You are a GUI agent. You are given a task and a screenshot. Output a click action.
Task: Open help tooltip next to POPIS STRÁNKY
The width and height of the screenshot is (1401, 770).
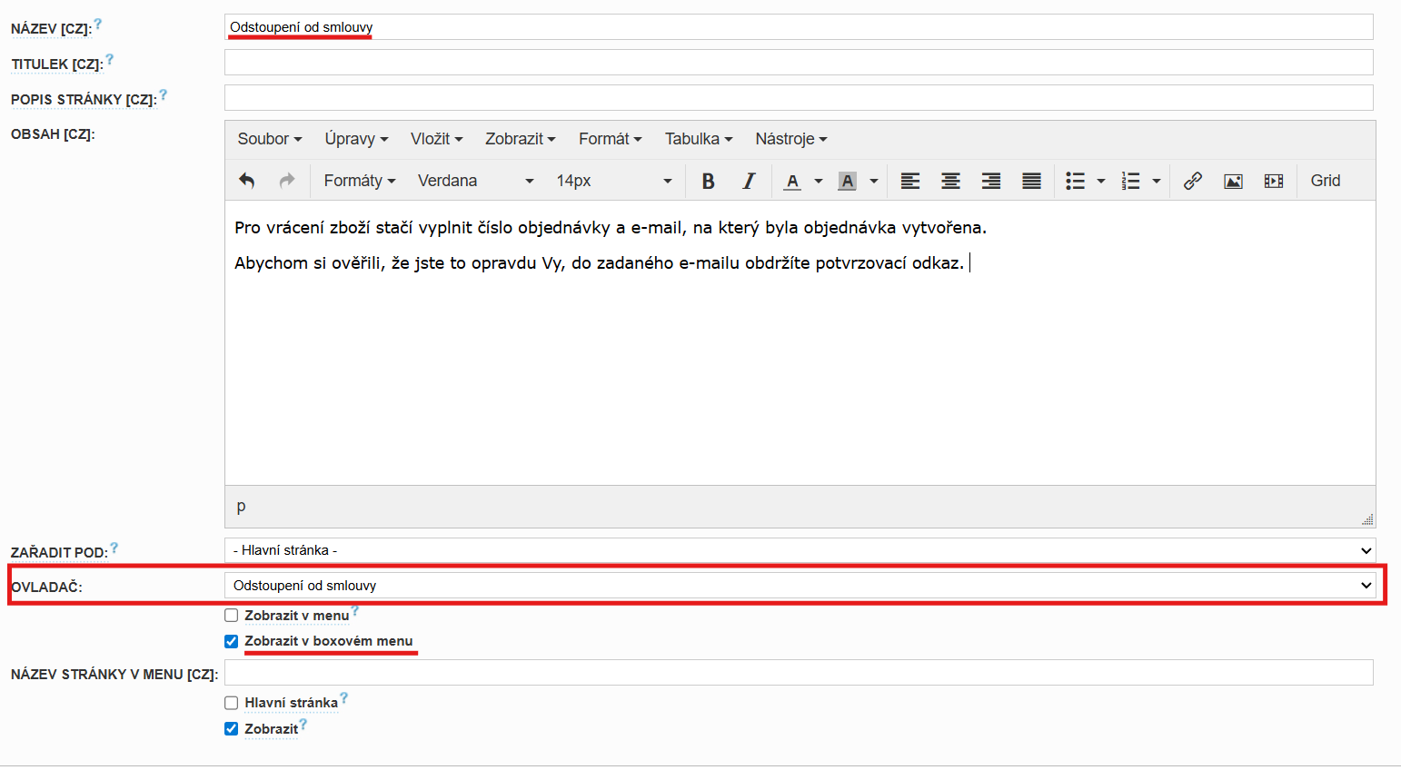pyautogui.click(x=164, y=94)
